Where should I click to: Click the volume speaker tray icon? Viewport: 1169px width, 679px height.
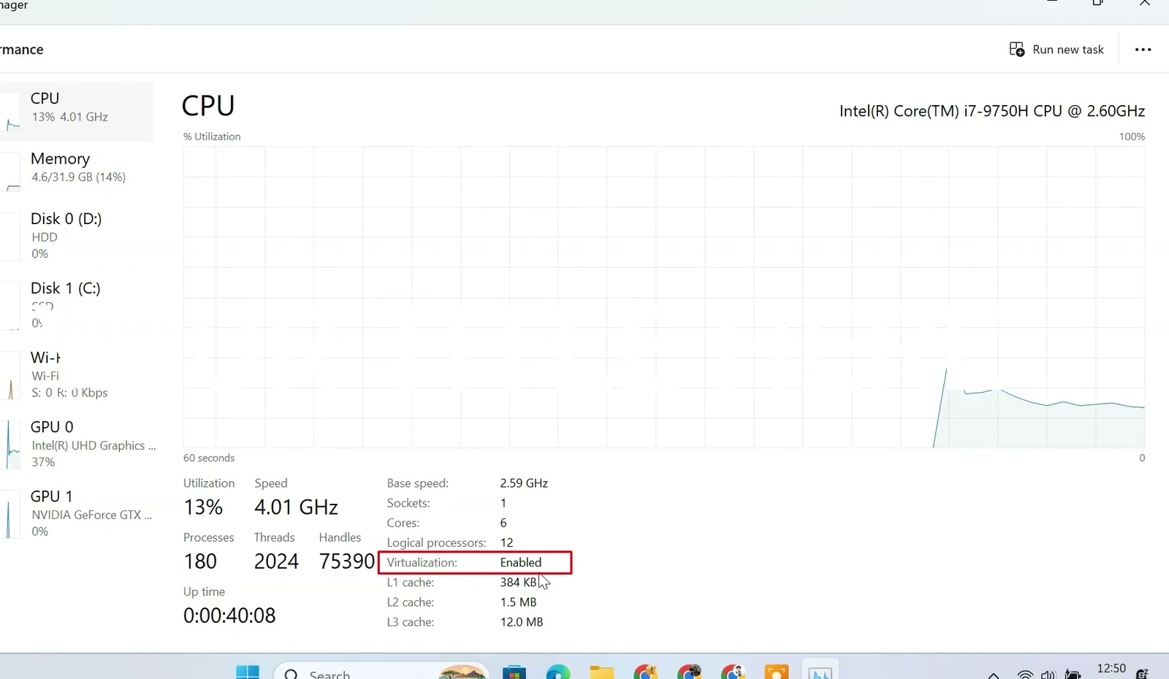click(x=1048, y=675)
